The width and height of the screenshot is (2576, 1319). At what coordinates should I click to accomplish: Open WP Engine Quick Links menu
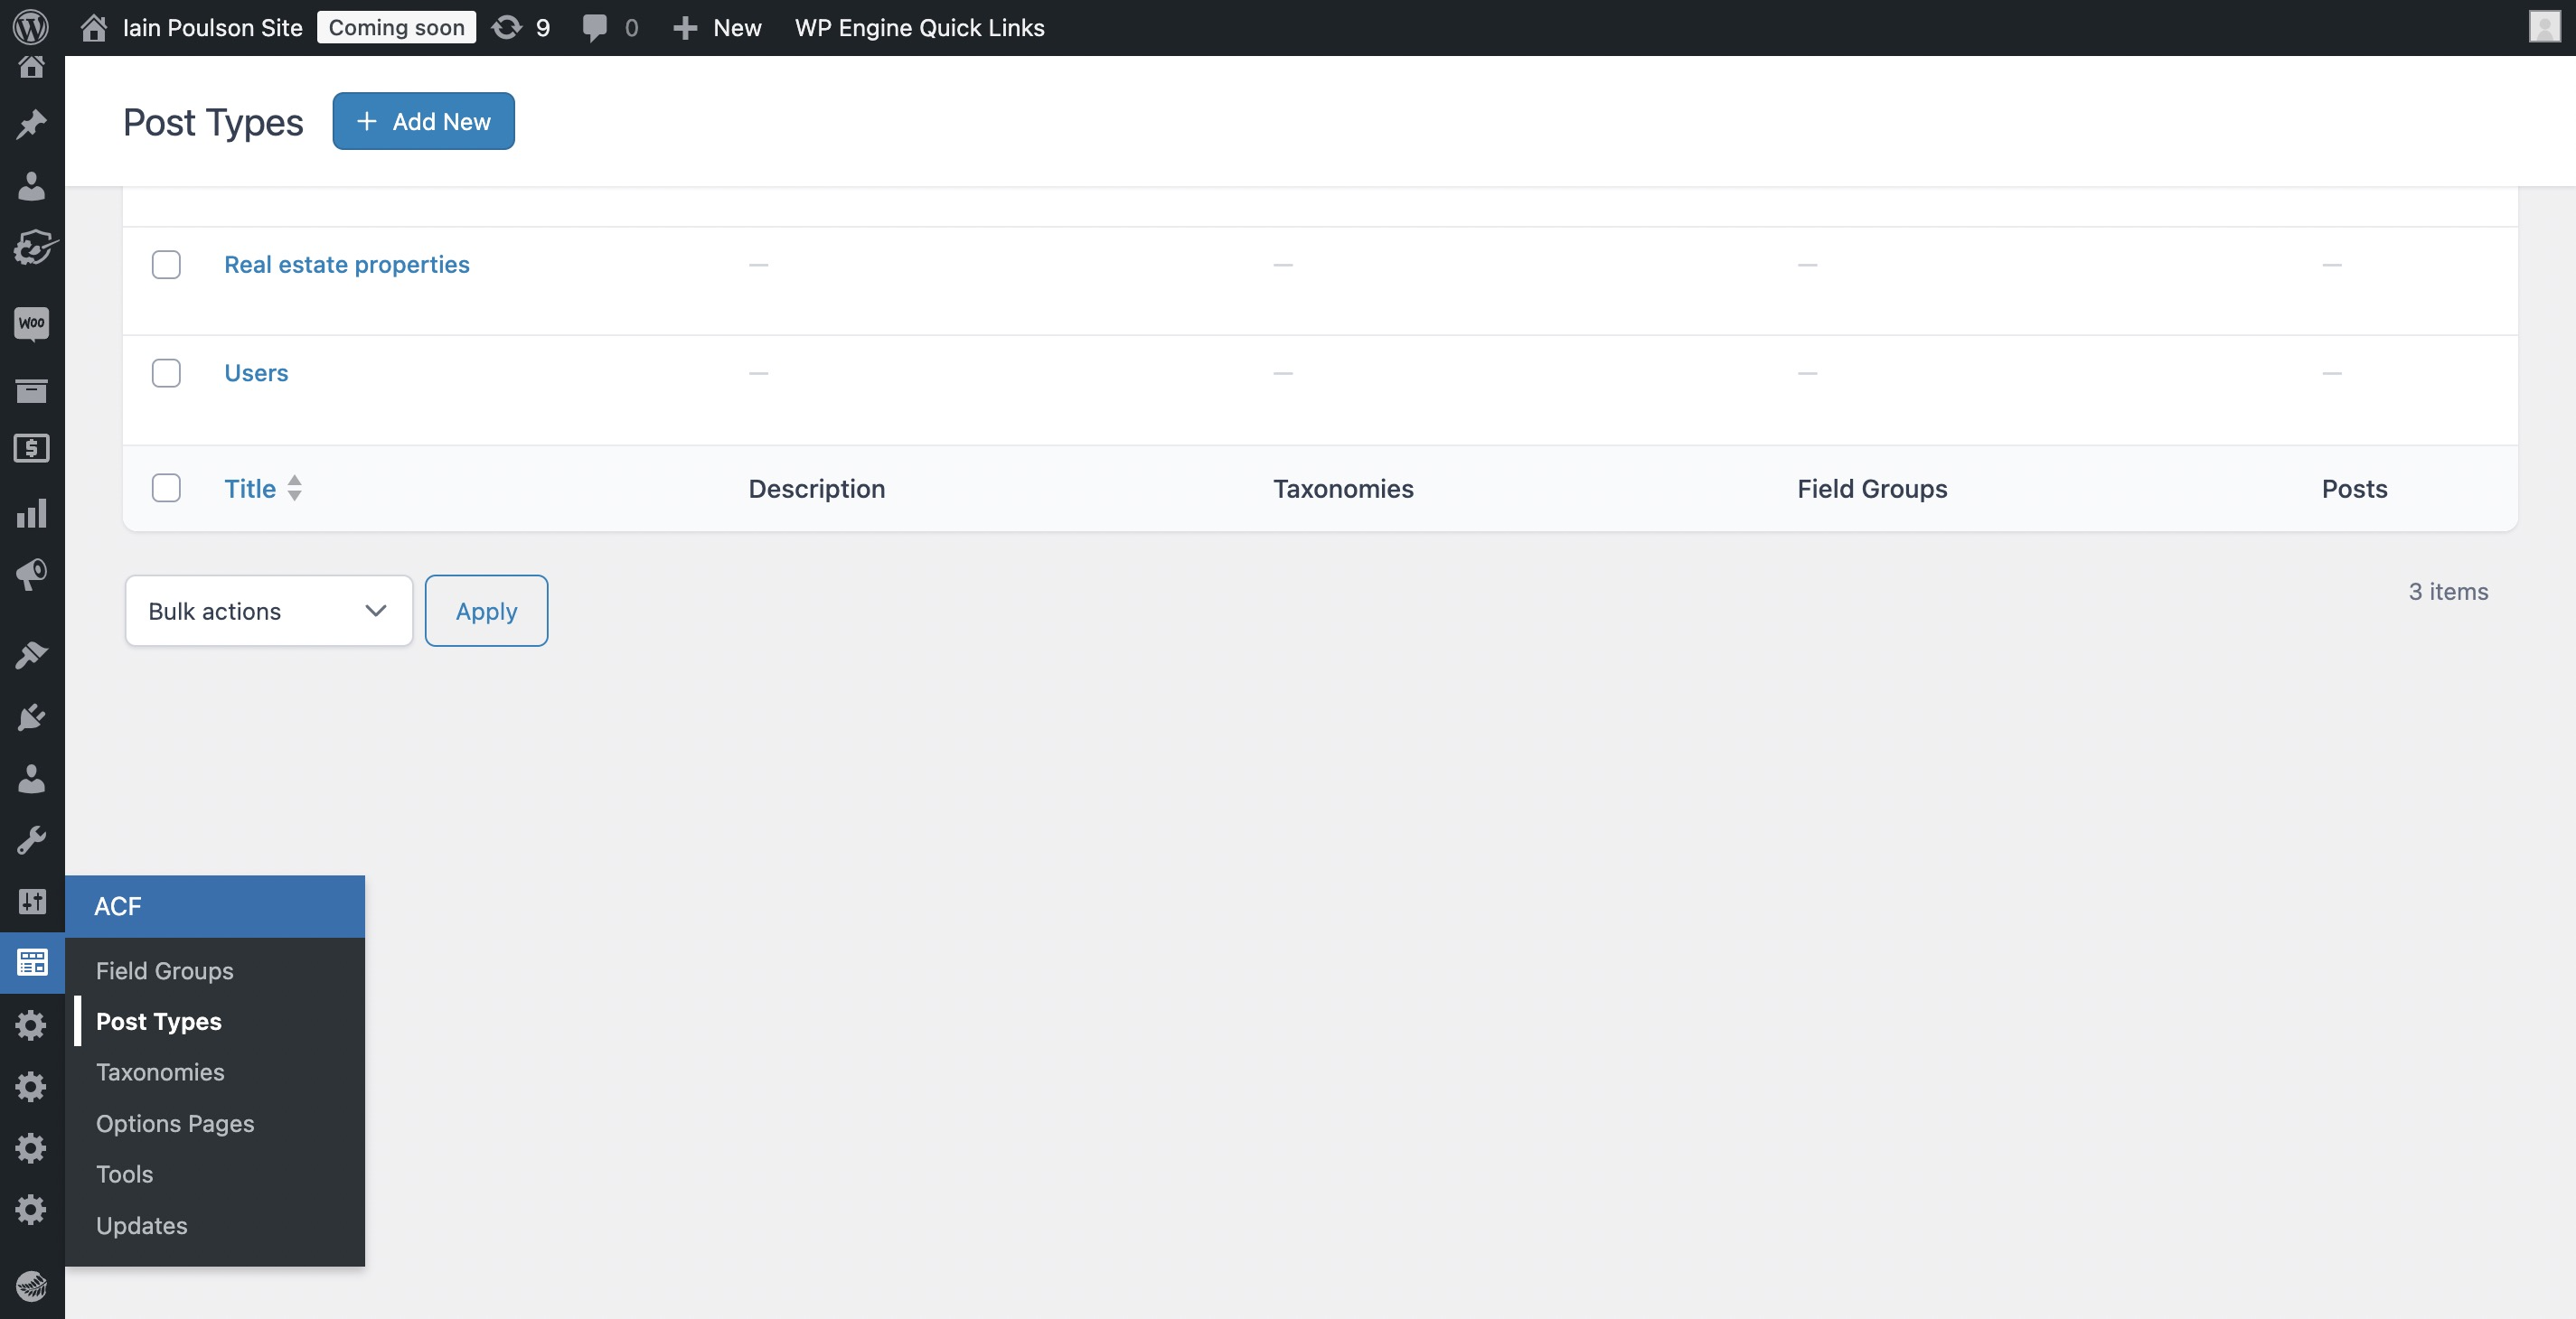point(920,28)
